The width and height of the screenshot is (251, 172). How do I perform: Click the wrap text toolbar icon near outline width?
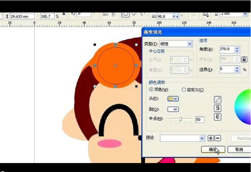coord(205,15)
